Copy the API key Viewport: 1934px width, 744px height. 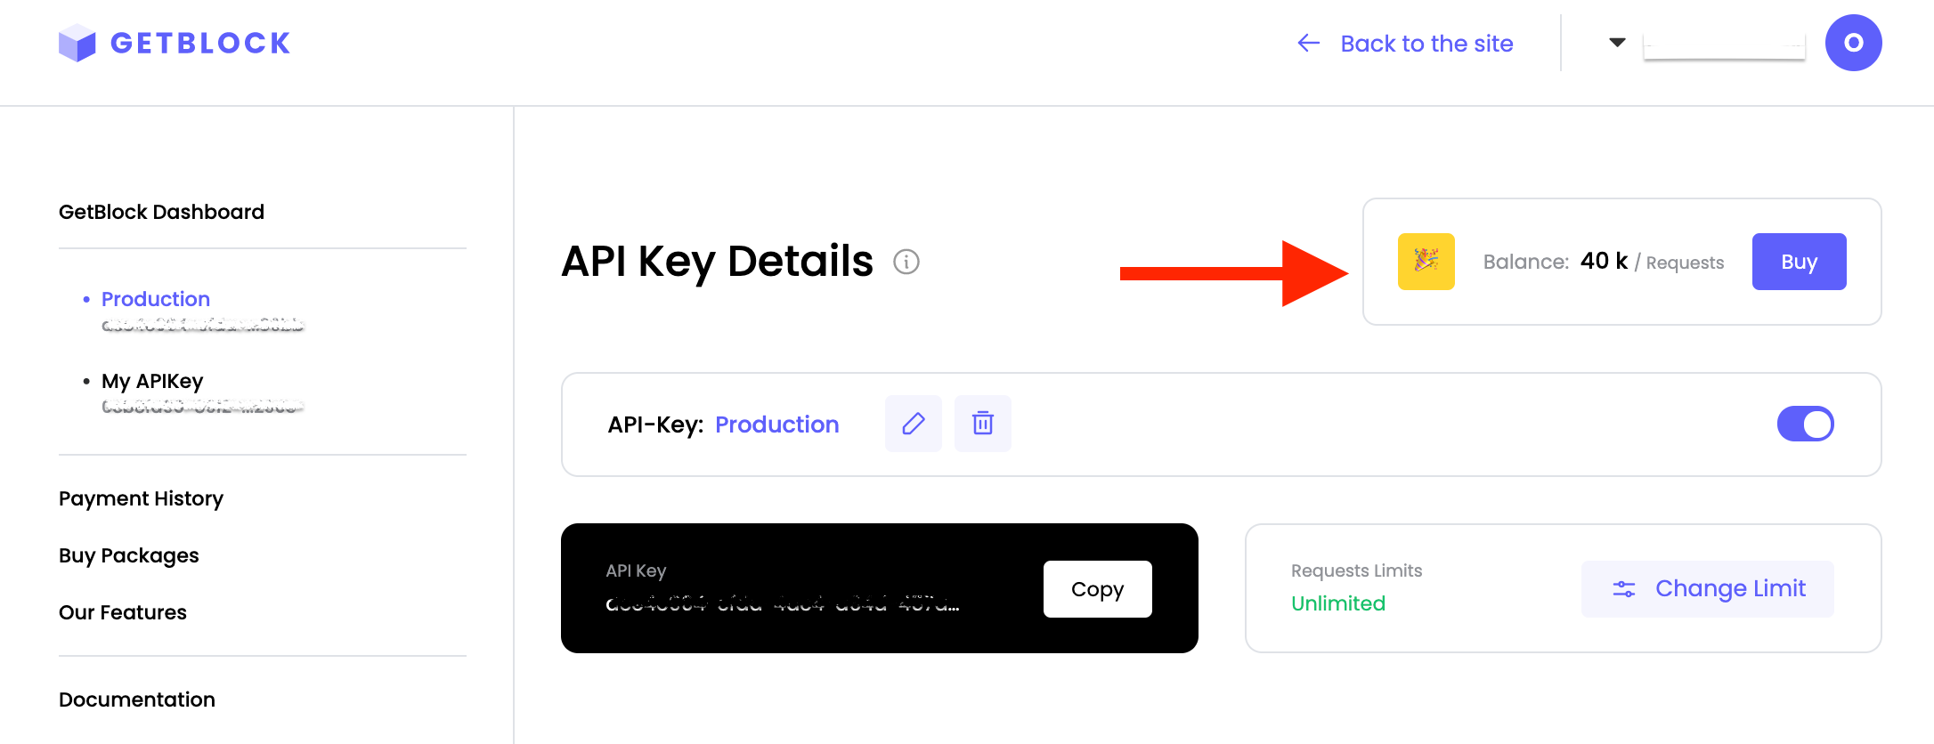1097,588
